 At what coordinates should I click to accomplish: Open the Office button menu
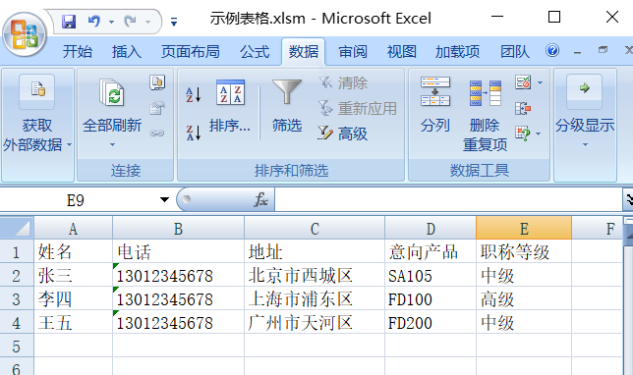tap(25, 34)
